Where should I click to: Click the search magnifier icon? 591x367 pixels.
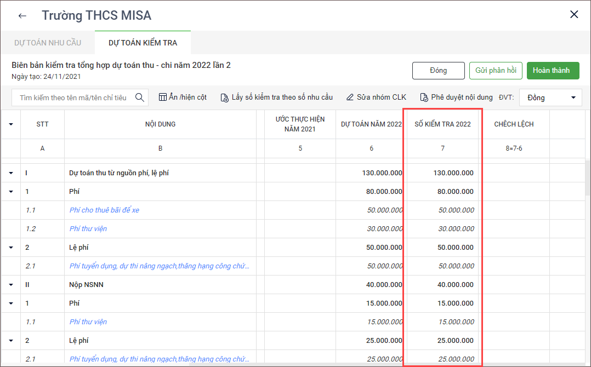(x=140, y=98)
